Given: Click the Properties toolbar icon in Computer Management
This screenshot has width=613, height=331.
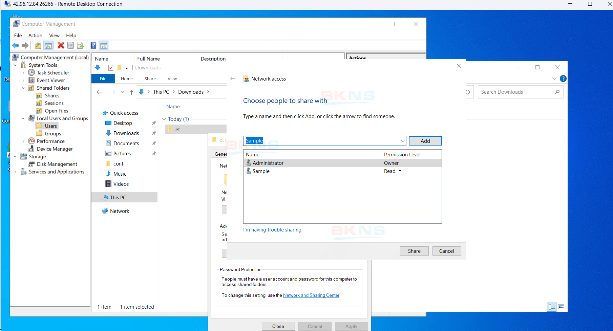Looking at the screenshot, I should tap(70, 45).
